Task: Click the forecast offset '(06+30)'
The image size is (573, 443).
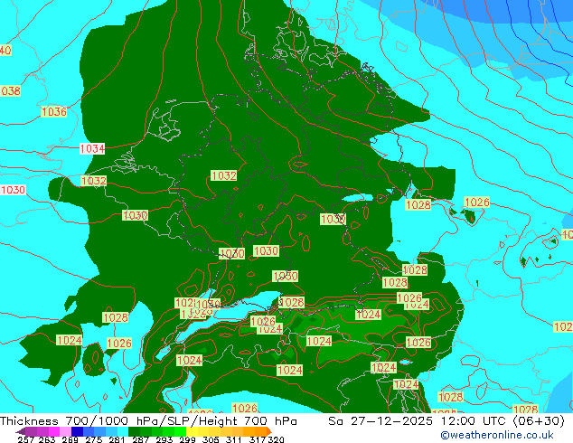Action: point(539,421)
